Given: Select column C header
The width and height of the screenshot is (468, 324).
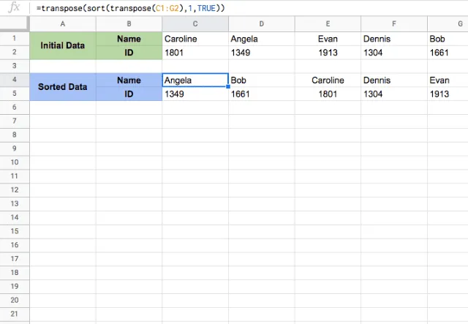Looking at the screenshot, I should pyautogui.click(x=195, y=24).
